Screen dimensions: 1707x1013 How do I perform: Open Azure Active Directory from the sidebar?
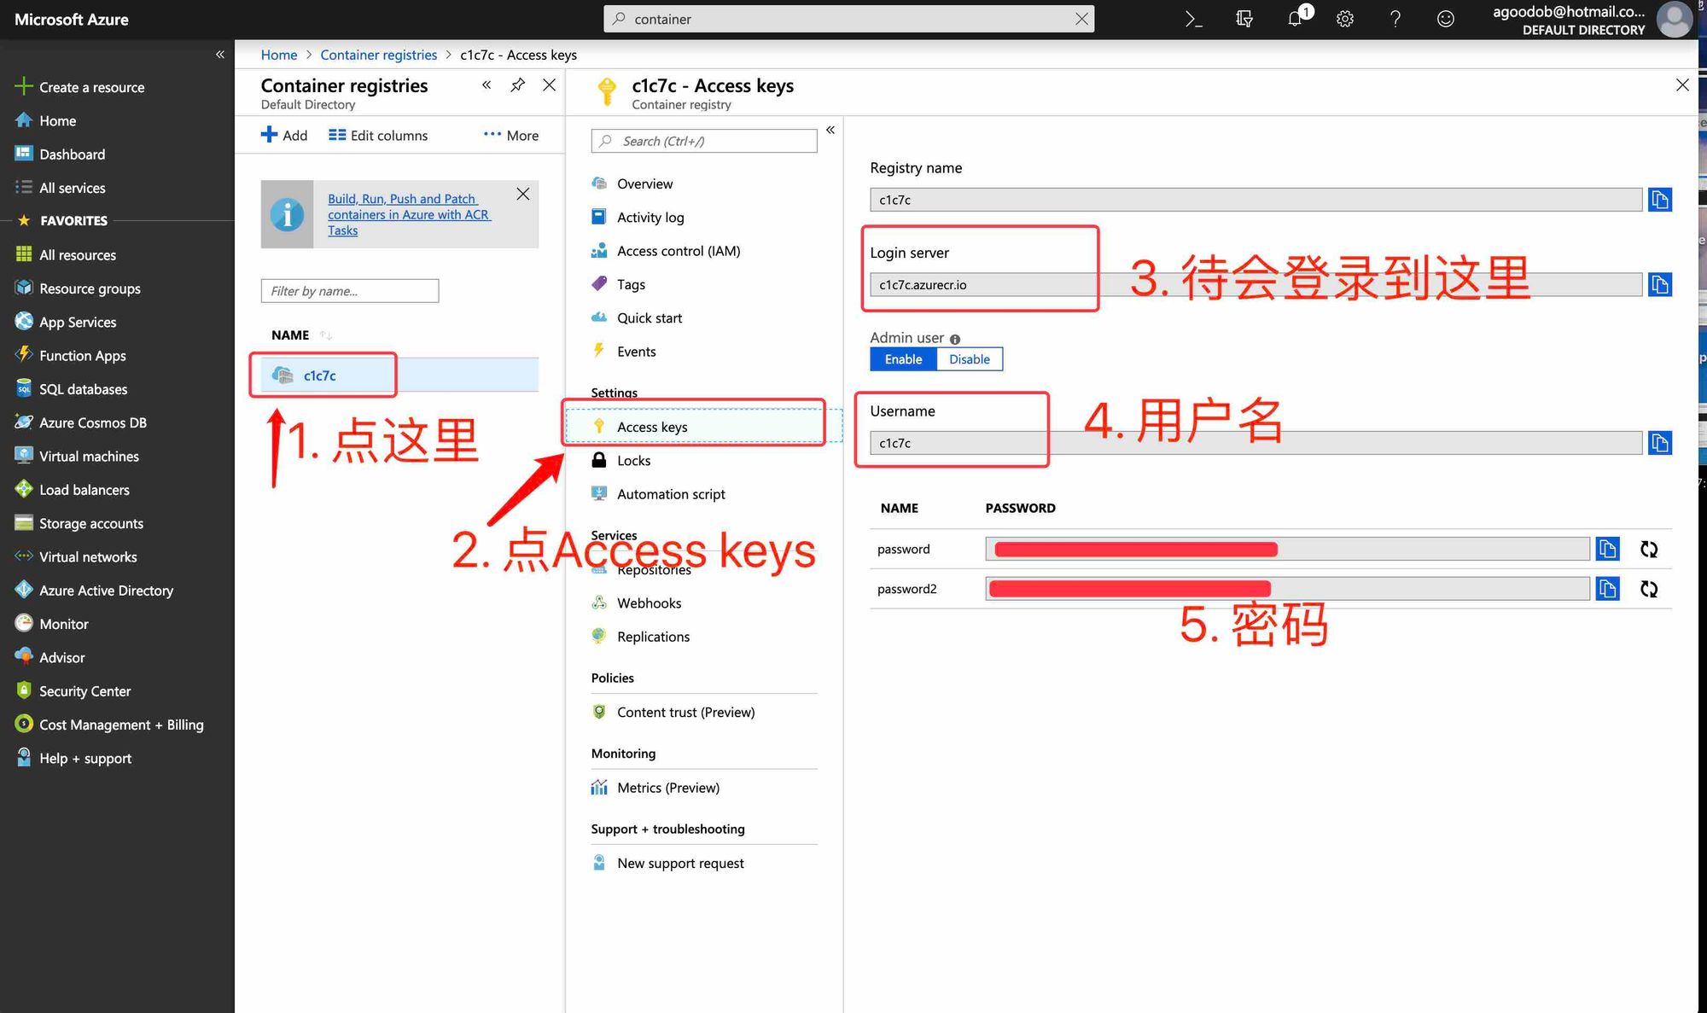[106, 590]
